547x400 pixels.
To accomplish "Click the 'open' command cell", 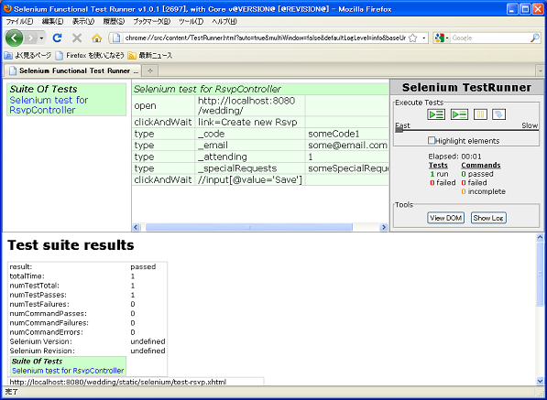I will pos(163,105).
